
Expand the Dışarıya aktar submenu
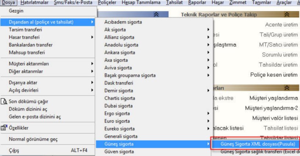(x=23, y=83)
